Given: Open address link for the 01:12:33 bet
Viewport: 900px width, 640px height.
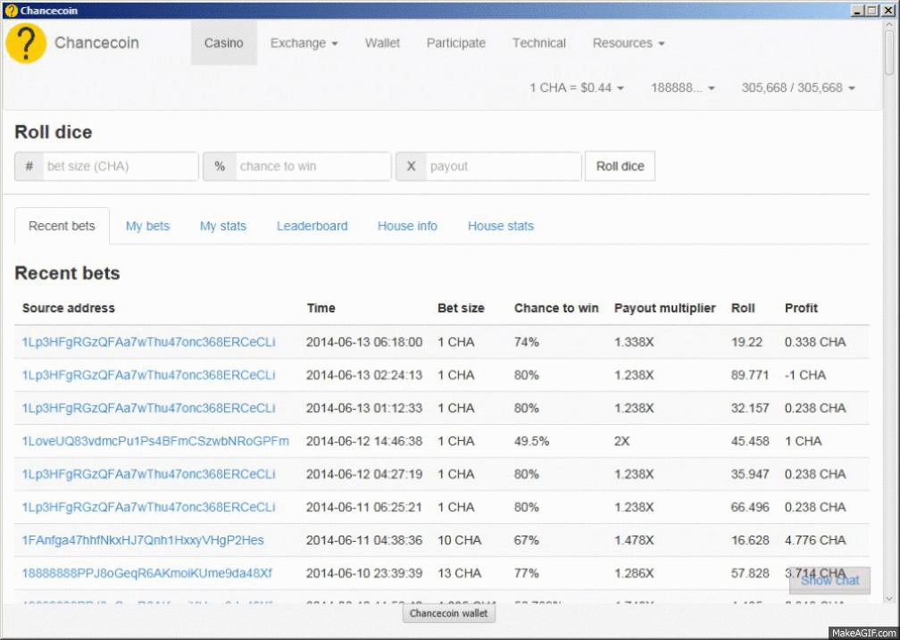Looking at the screenshot, I should click(148, 408).
